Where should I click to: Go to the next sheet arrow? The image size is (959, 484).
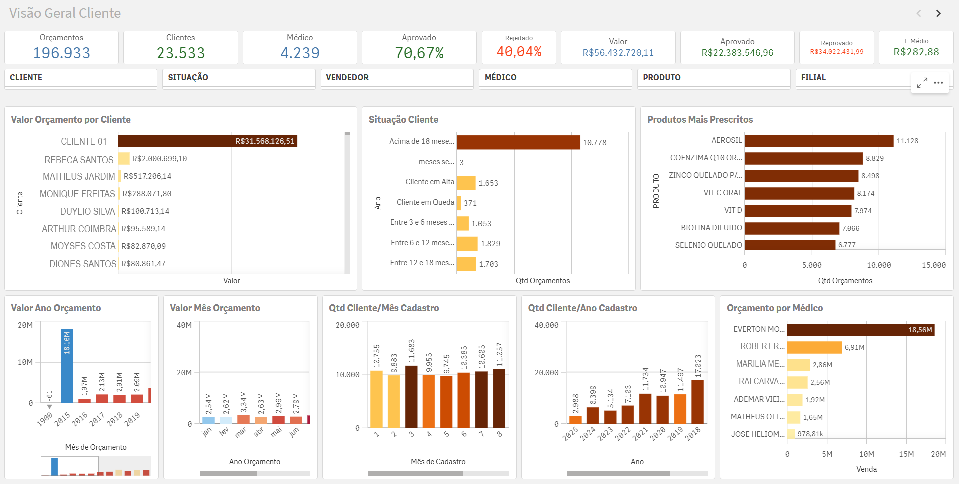click(938, 13)
